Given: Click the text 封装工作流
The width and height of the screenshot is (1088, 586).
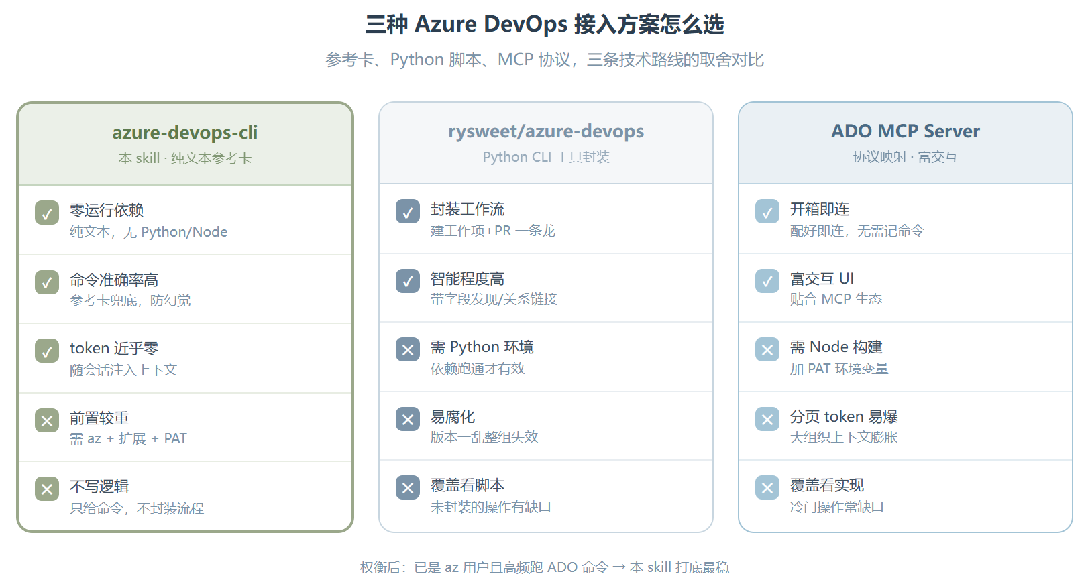Looking at the screenshot, I should (468, 209).
